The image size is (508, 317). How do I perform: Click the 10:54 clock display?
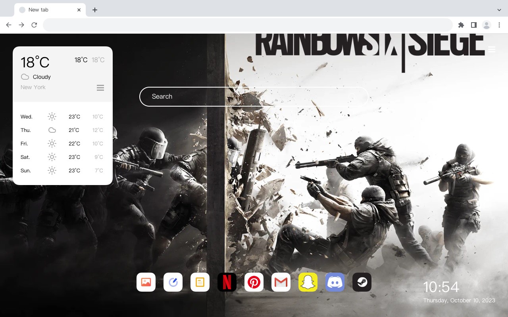coord(441,287)
